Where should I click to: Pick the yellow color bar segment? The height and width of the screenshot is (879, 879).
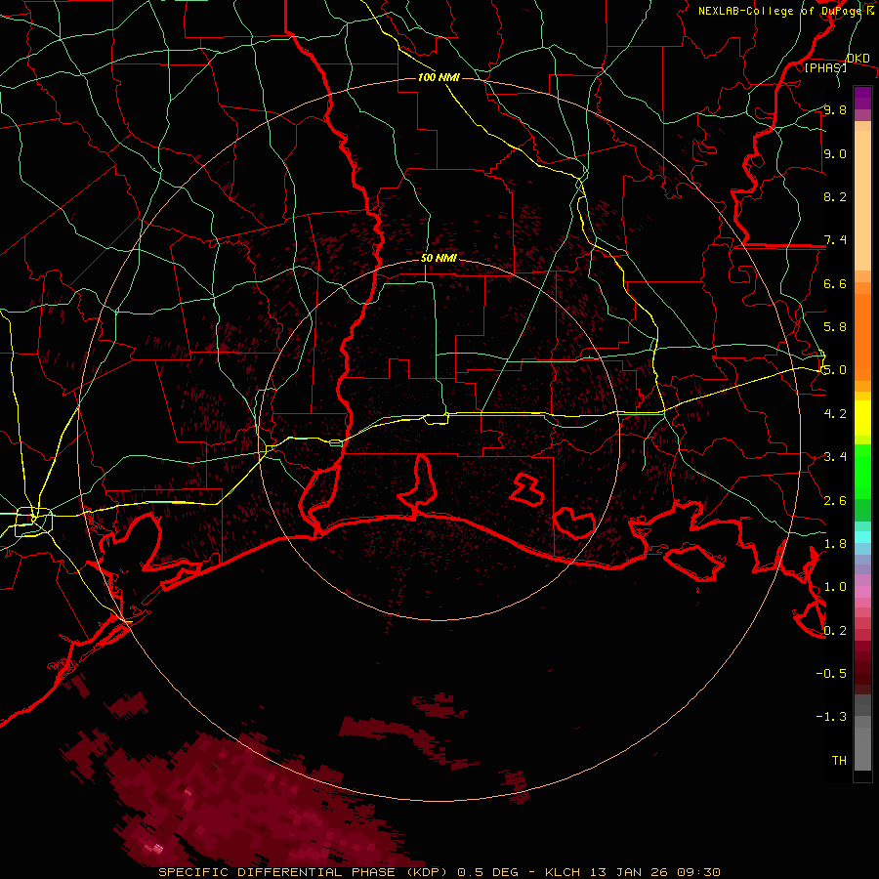click(x=862, y=418)
